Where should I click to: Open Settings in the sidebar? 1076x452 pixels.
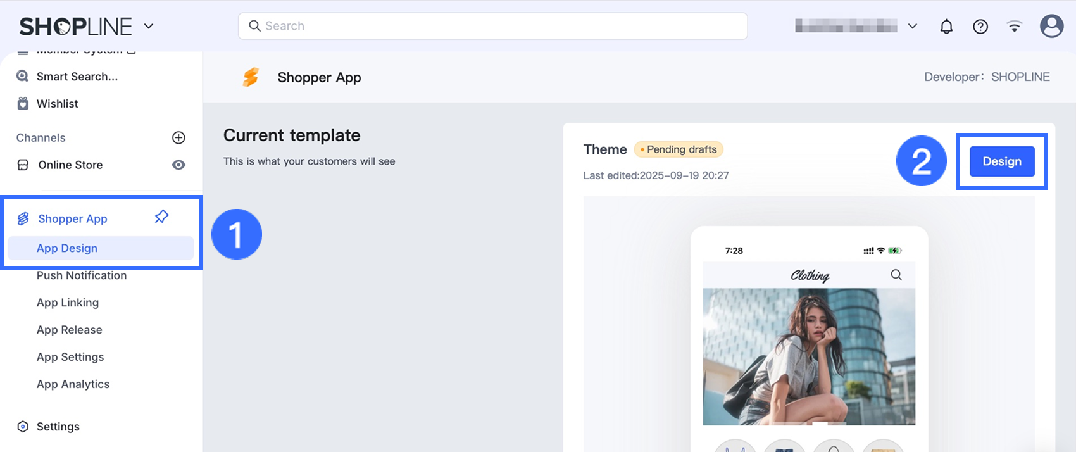58,427
